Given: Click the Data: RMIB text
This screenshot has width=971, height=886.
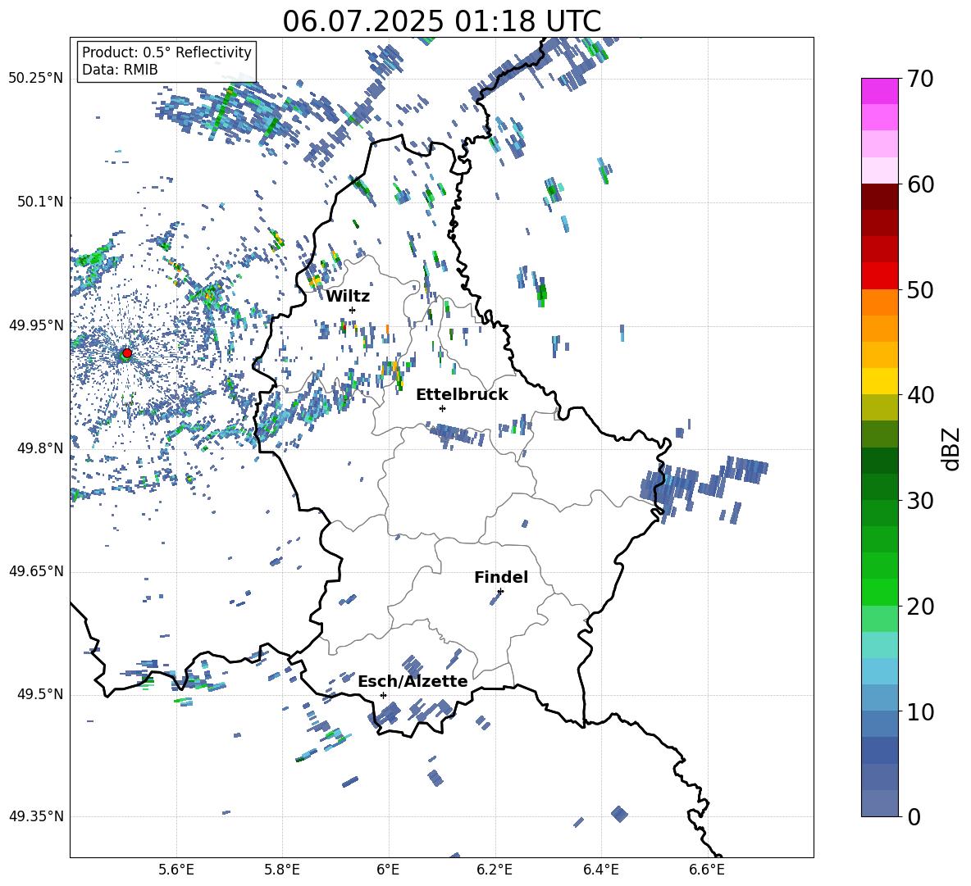Looking at the screenshot, I should point(120,70).
